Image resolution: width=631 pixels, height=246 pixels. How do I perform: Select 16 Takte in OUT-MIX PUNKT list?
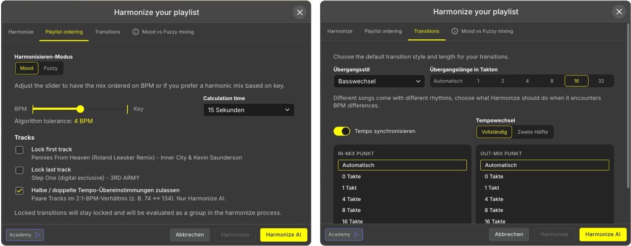(x=545, y=221)
